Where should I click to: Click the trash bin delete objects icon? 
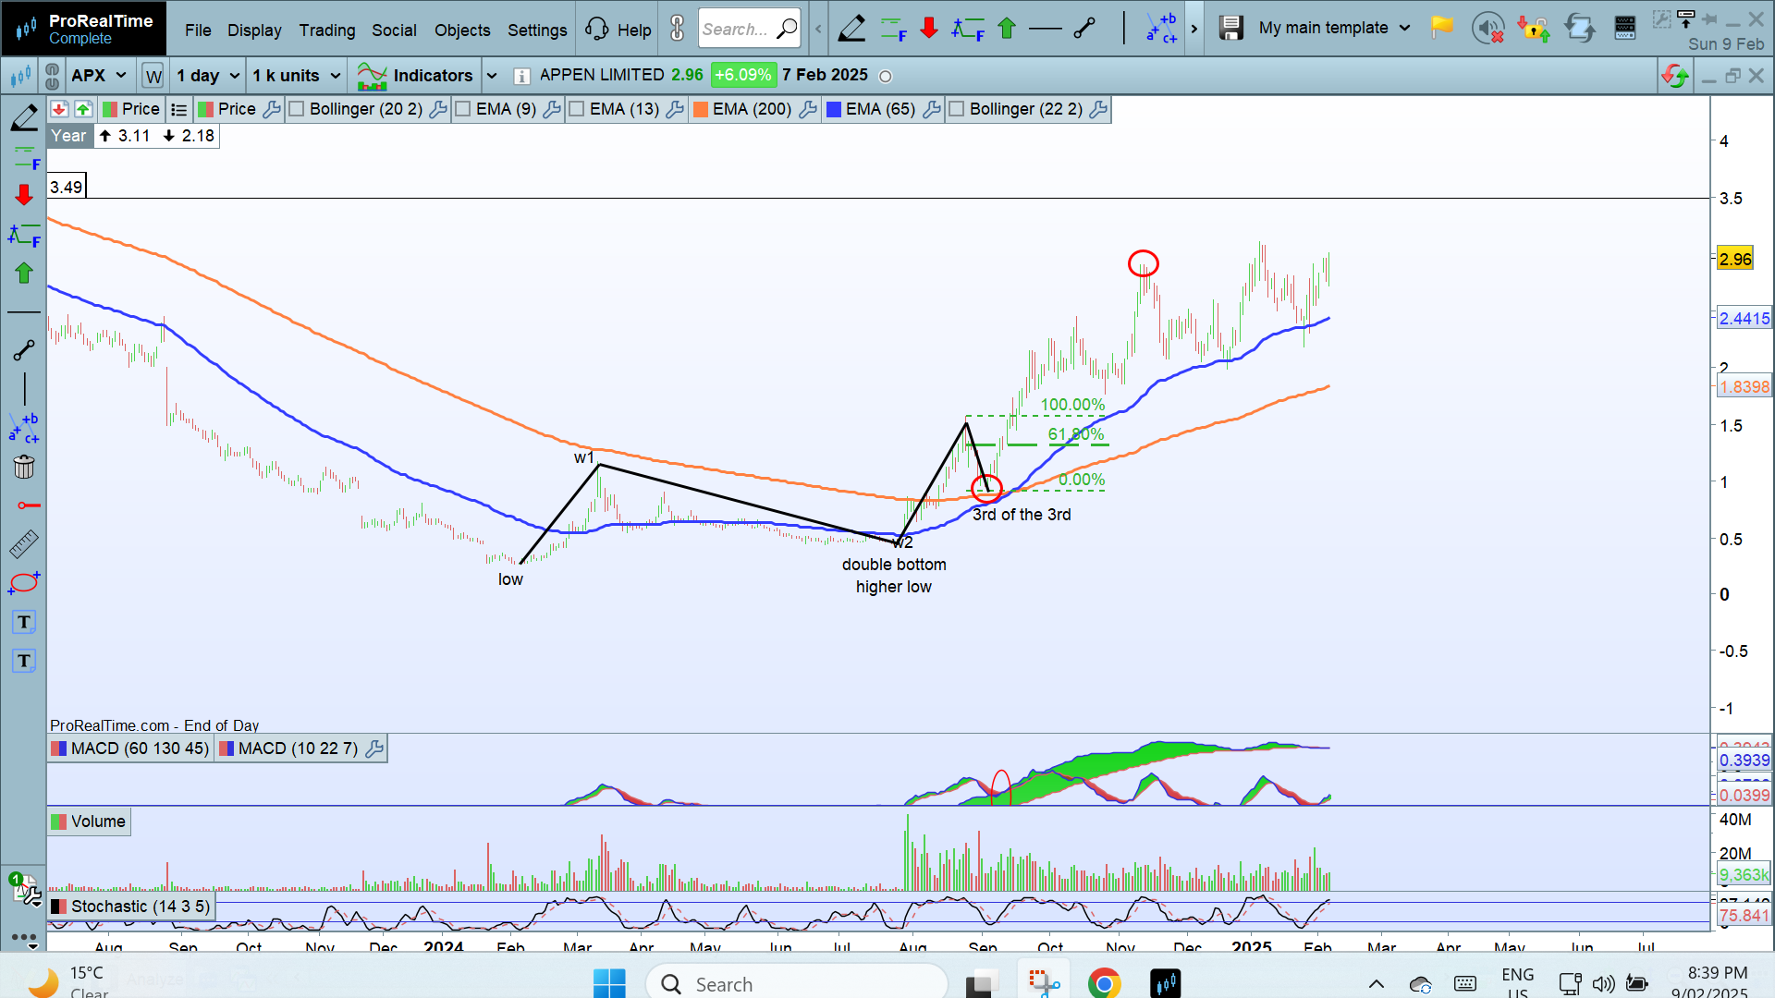click(24, 467)
